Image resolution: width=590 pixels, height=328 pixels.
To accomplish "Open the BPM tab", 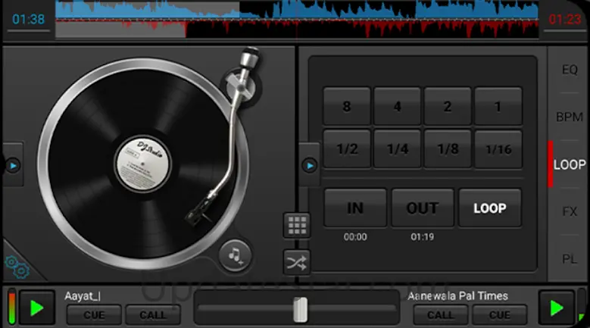I will coord(570,117).
